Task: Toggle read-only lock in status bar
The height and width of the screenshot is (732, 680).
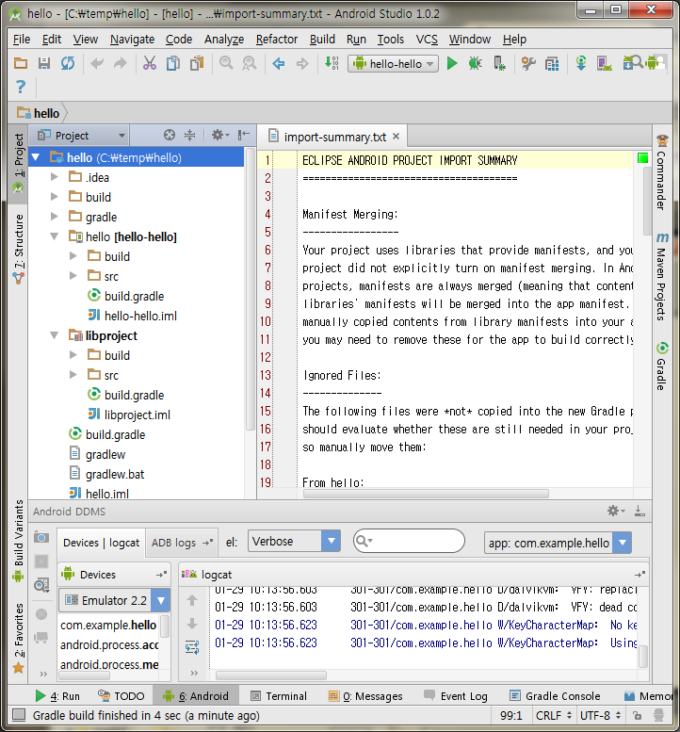Action: 637,715
